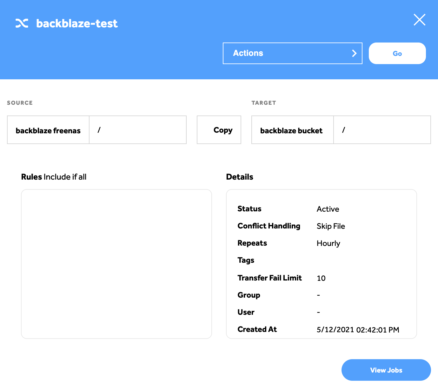Click the crossed-arrows sync icon beside backblaze-test
The width and height of the screenshot is (438, 389).
click(x=22, y=23)
